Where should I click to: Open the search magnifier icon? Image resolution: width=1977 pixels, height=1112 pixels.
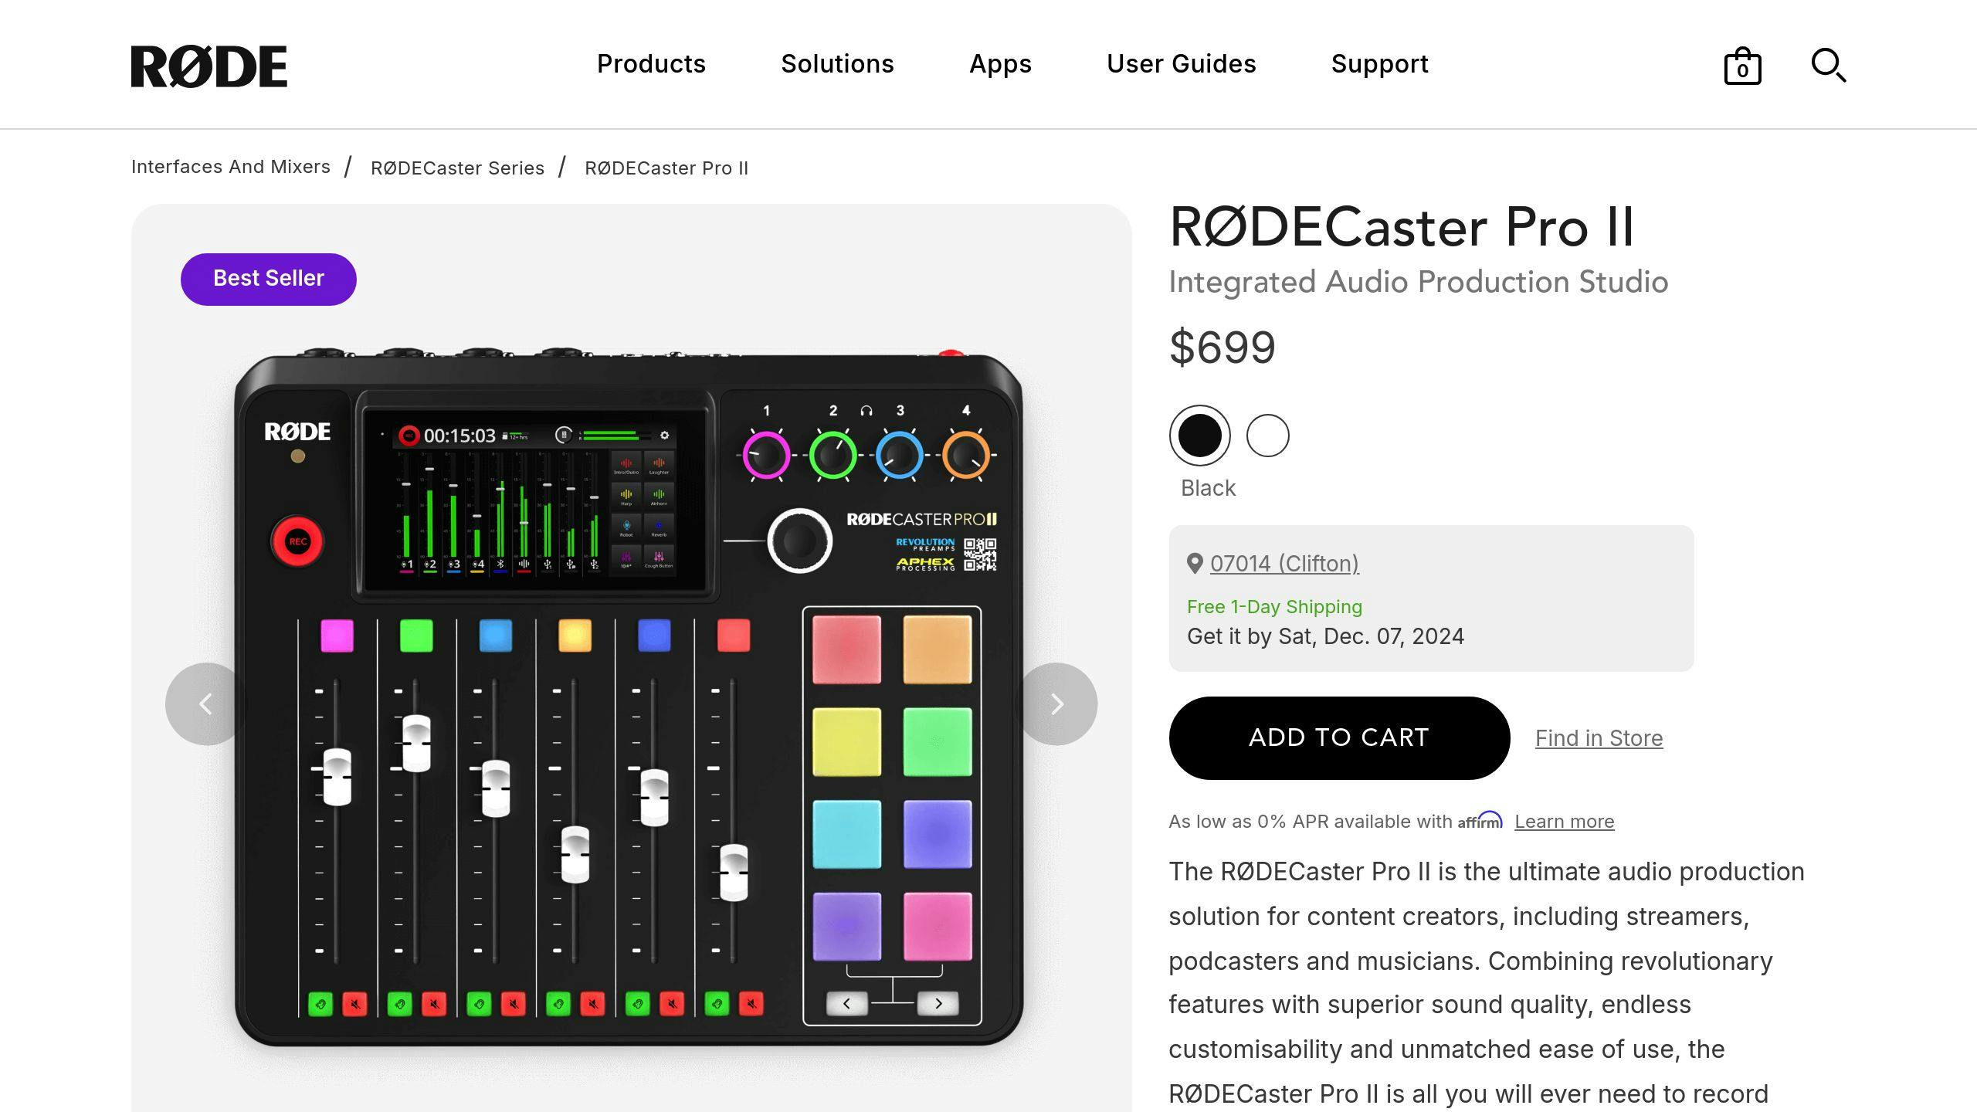(x=1829, y=65)
